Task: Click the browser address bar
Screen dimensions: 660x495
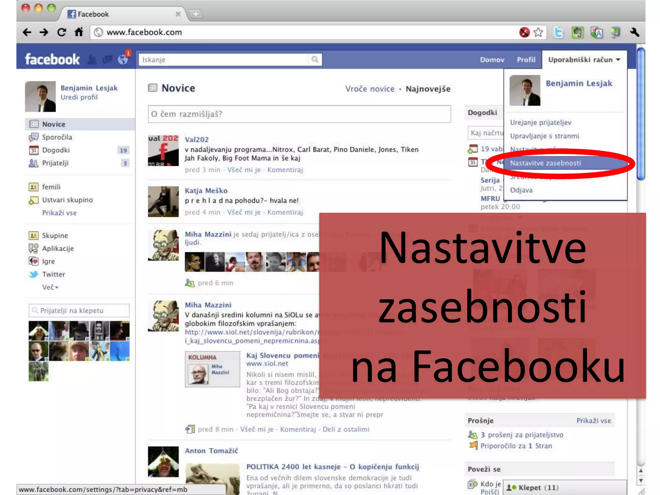Action: click(x=303, y=32)
